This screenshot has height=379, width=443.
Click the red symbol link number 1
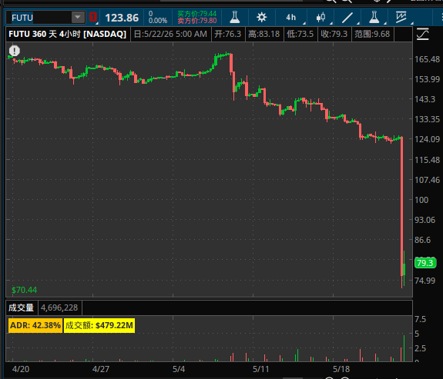pyautogui.click(x=93, y=17)
